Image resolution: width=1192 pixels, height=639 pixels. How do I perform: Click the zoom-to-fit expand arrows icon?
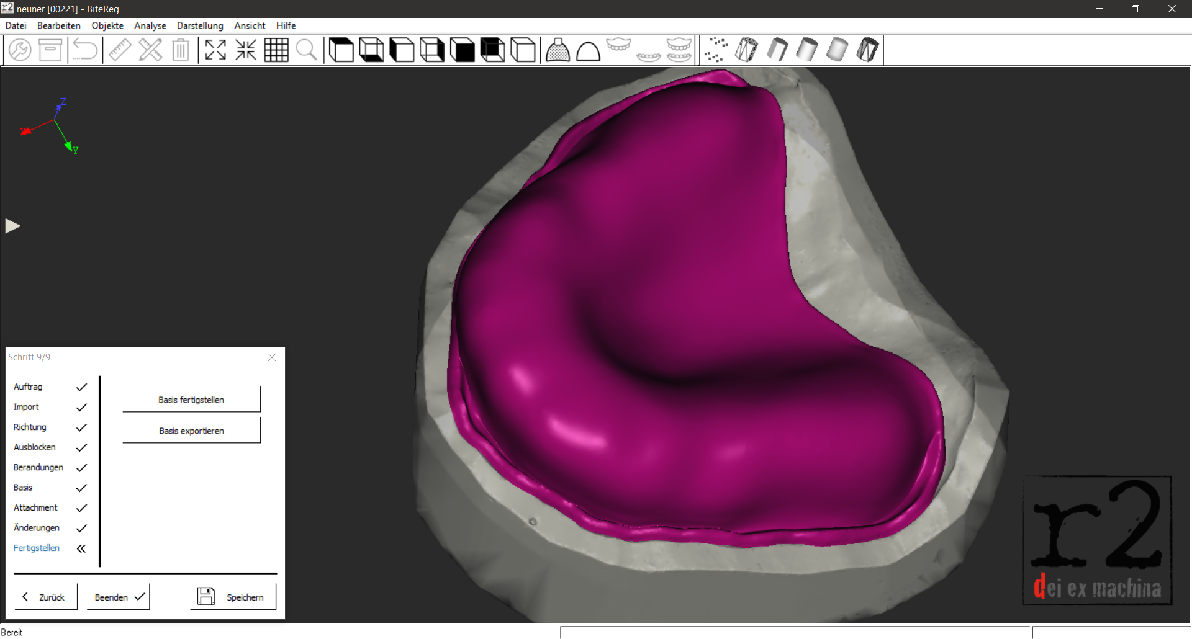click(215, 50)
